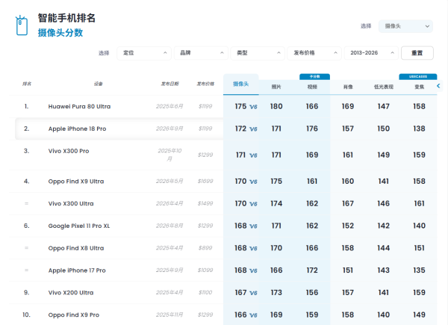Open the 2013-2026 year range dropdown
Image resolution: width=448 pixels, height=325 pixels.
click(371, 53)
